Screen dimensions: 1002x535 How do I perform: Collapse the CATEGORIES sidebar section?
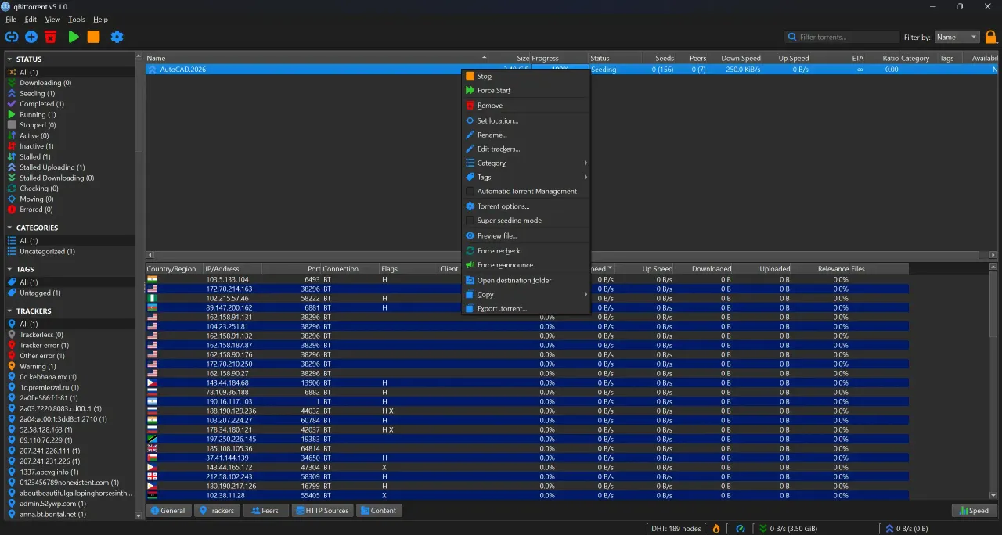coord(10,228)
